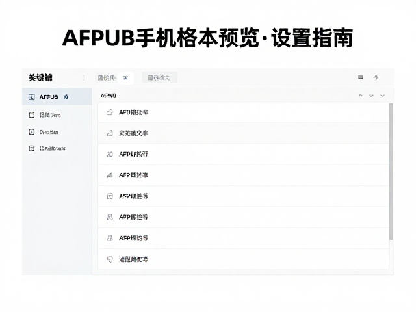The height and width of the screenshot is (312, 416).
Task: Open the second sidebar item by its label
Action: coord(50,115)
